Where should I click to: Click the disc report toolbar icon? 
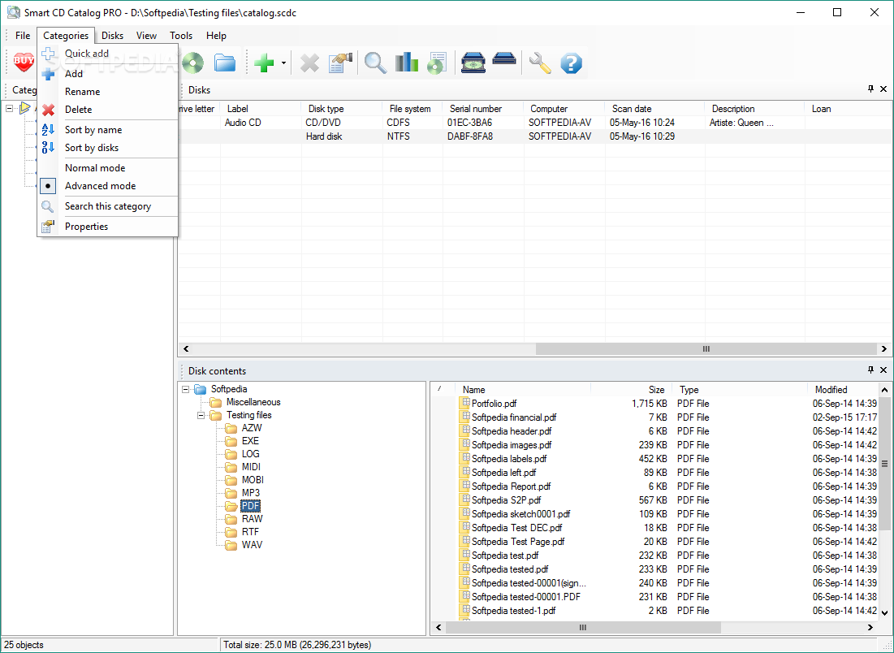(438, 63)
